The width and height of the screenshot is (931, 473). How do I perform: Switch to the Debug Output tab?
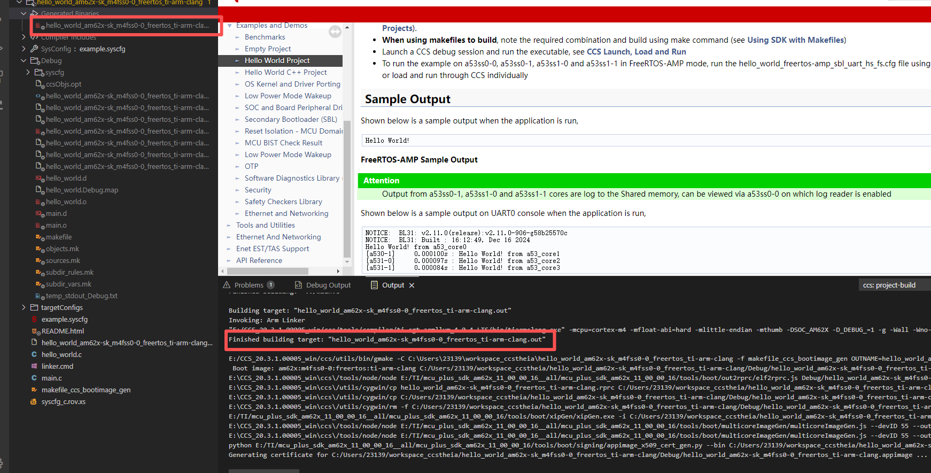323,285
